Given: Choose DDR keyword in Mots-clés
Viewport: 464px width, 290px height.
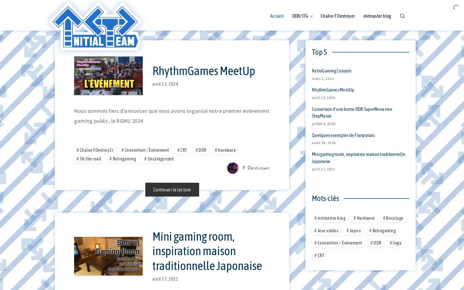Looking at the screenshot, I should click(x=376, y=243).
